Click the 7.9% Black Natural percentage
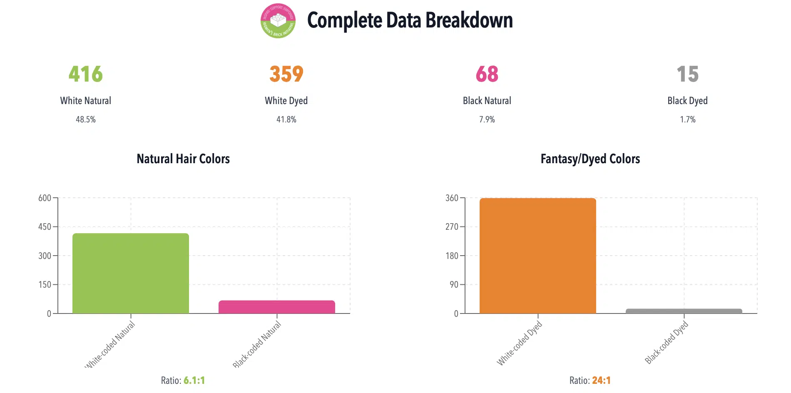Viewport: 791px width, 393px height. (487, 119)
